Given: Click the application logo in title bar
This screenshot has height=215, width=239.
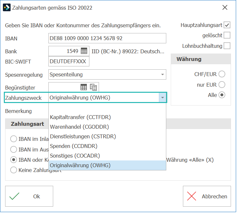Looking at the screenshot, I should (7, 8).
